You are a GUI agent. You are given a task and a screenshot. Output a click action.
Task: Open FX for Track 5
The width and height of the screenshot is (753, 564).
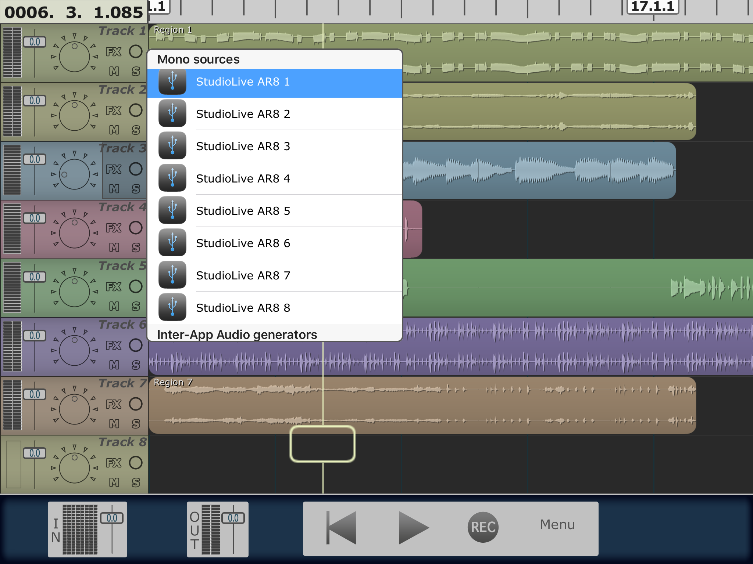(114, 287)
